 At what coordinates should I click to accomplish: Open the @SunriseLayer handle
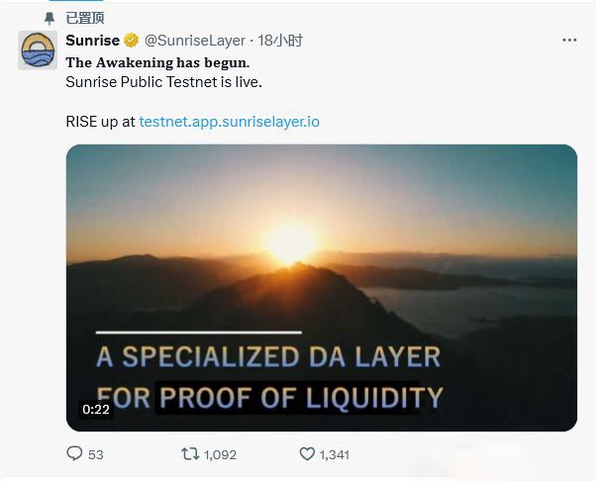[x=195, y=41]
